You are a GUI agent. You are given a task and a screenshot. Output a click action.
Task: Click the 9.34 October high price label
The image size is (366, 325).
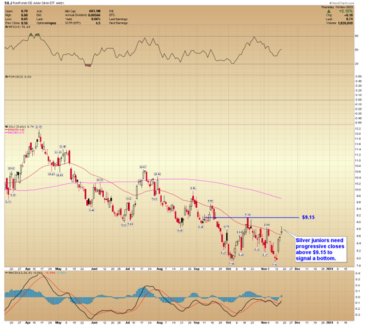(x=248, y=214)
